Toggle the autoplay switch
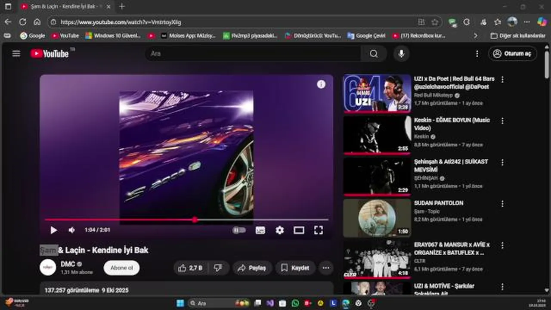Screen dimensions: 551x310 click(239, 230)
